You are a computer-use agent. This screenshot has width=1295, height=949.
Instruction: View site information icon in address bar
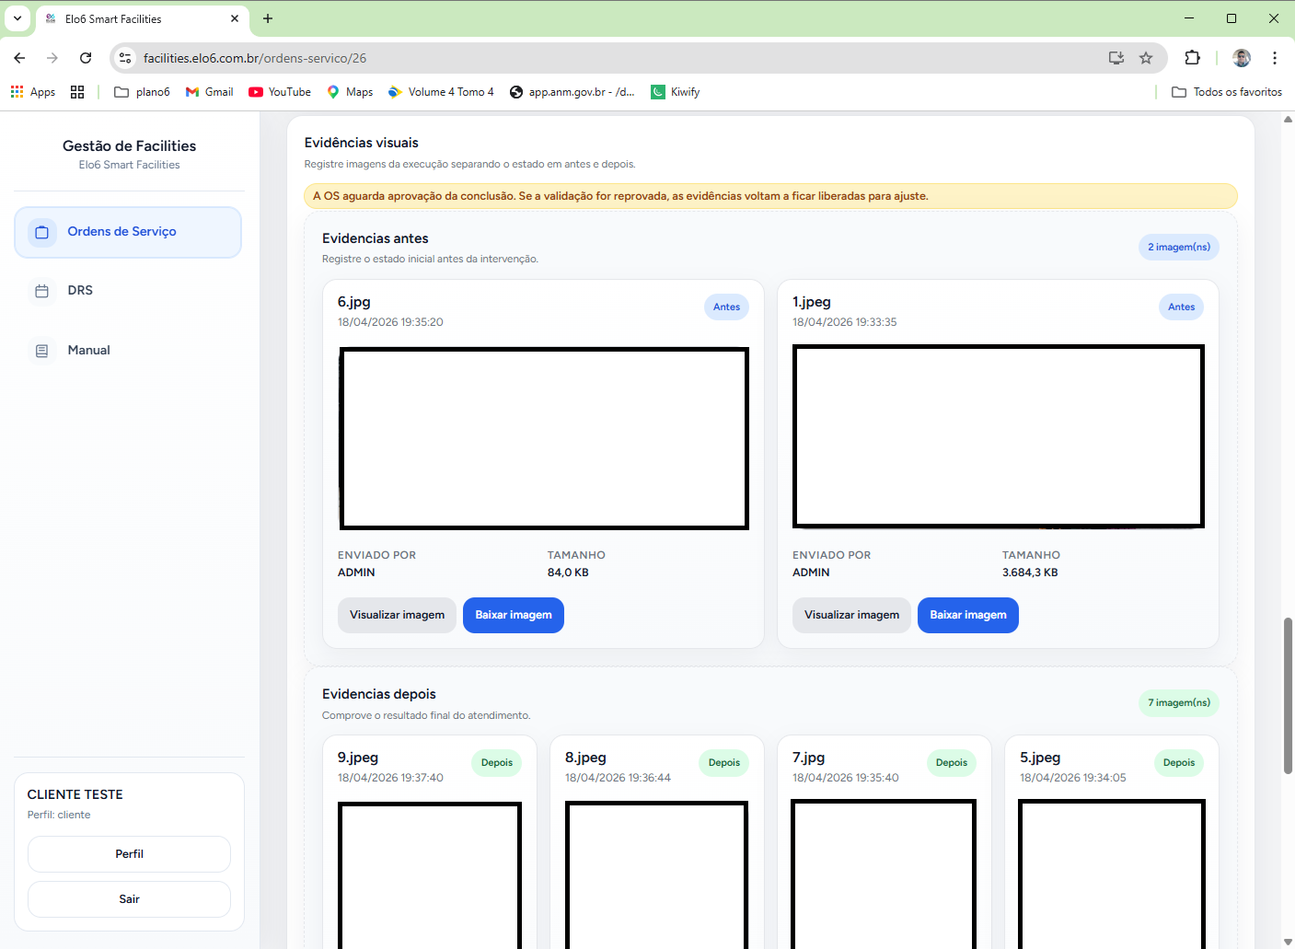pyautogui.click(x=126, y=58)
